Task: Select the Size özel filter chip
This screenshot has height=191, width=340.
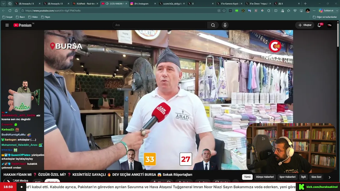Action: (316, 177)
